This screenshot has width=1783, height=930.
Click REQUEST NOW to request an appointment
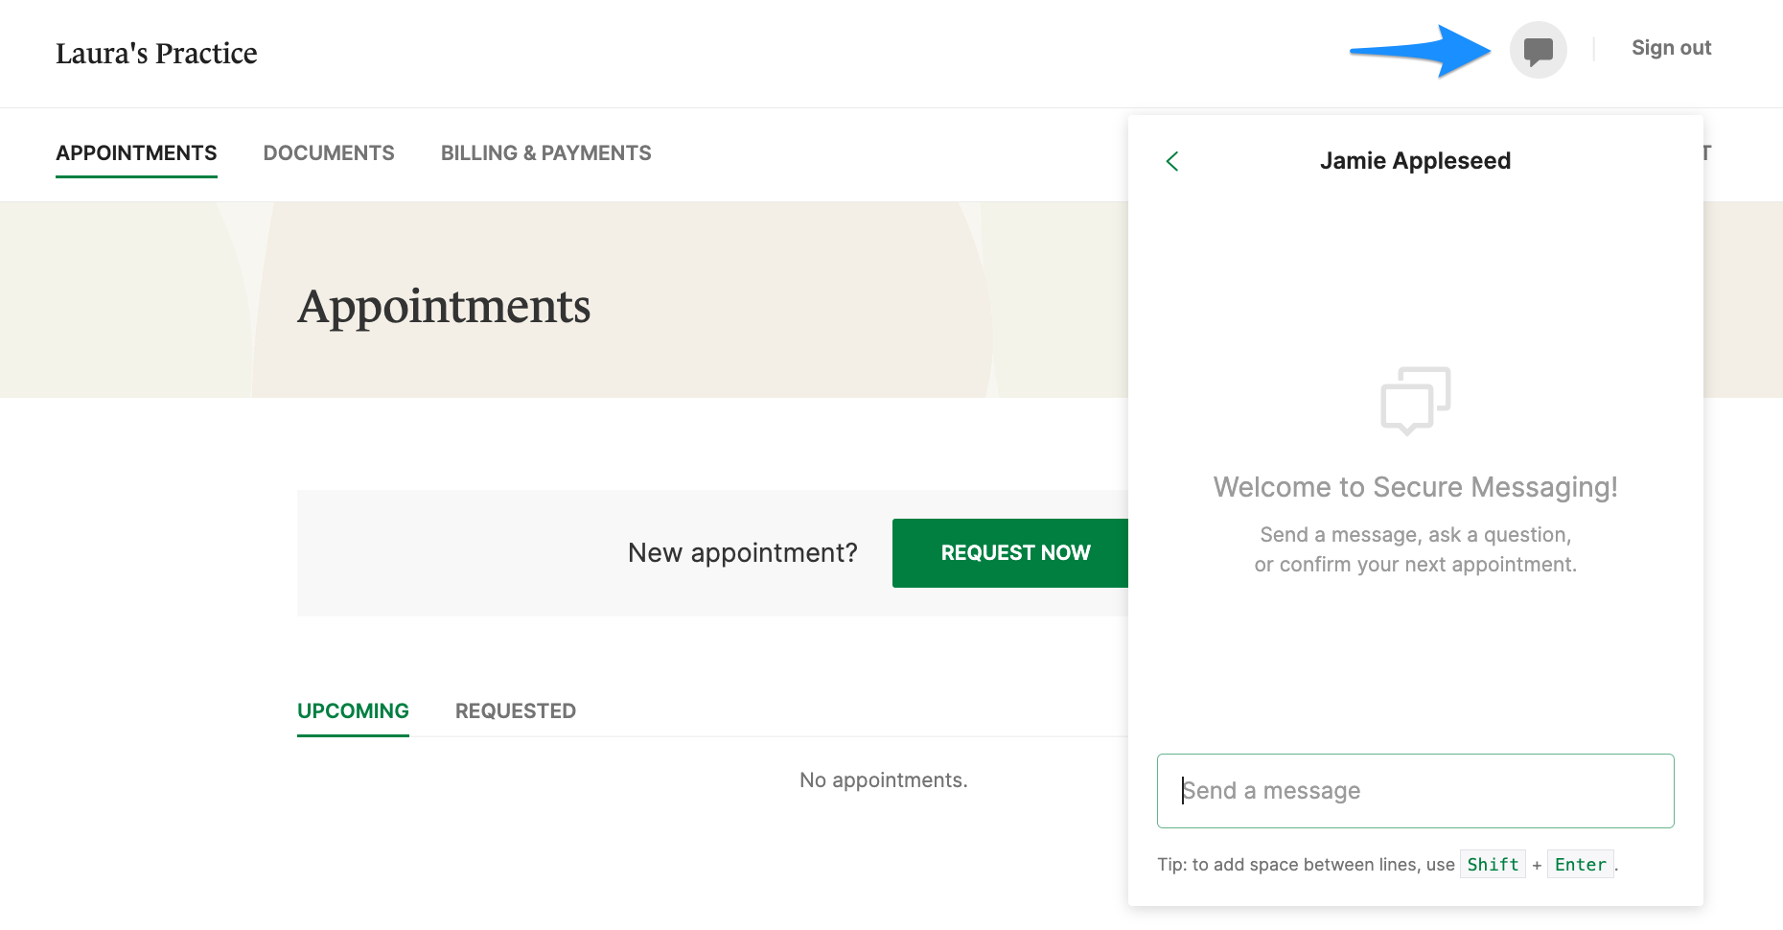point(1015,552)
